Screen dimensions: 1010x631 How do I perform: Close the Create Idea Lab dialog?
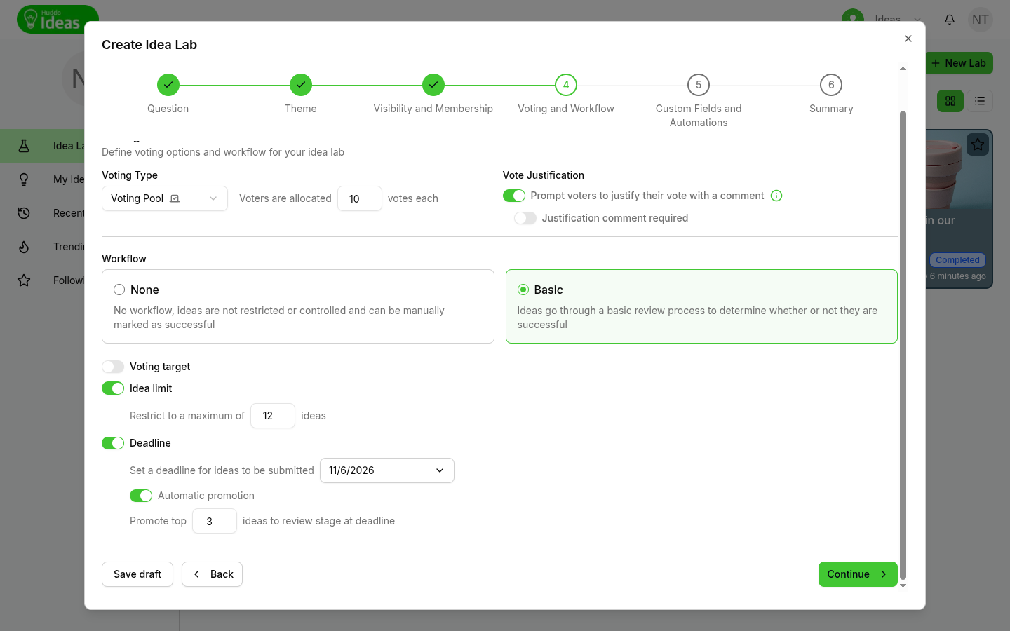click(x=908, y=39)
